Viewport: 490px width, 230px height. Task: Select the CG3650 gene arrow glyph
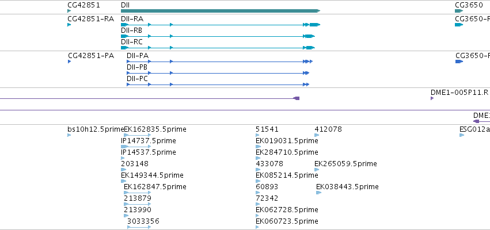tap(459, 11)
